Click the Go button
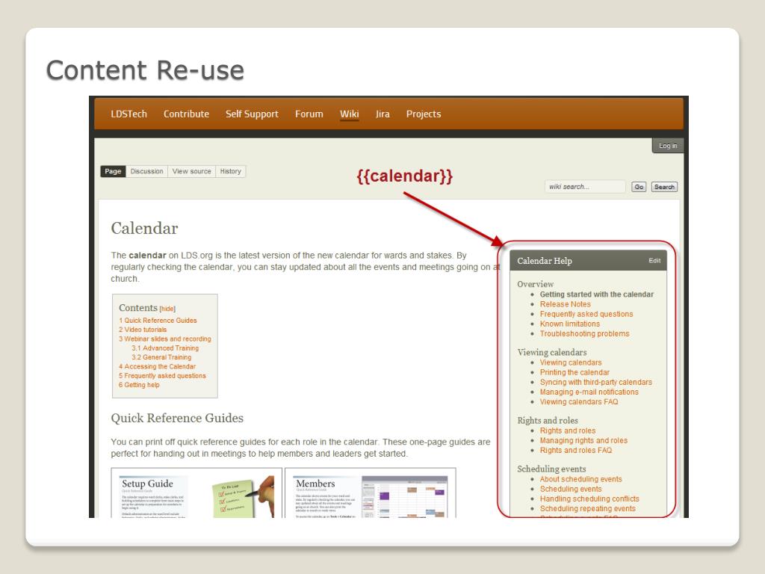Viewport: 765px width, 574px height. [639, 187]
